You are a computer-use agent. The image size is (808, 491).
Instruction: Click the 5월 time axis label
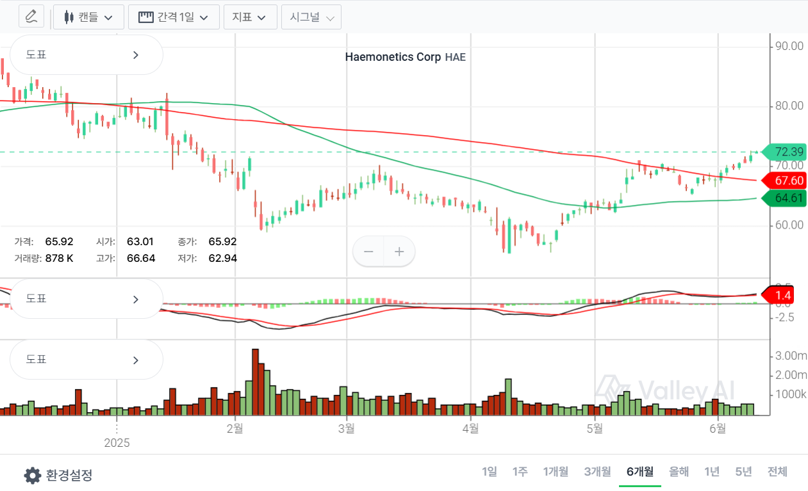tap(595, 428)
